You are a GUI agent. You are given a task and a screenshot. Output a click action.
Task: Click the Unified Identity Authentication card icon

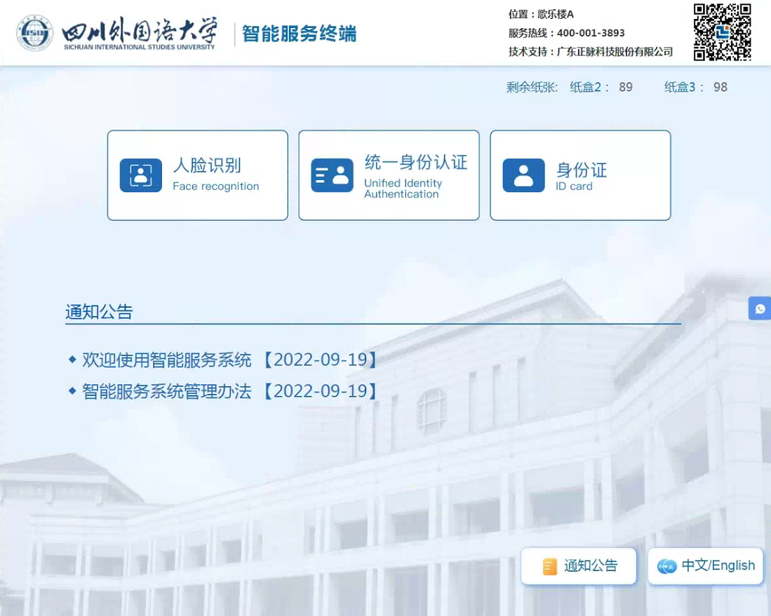click(332, 175)
